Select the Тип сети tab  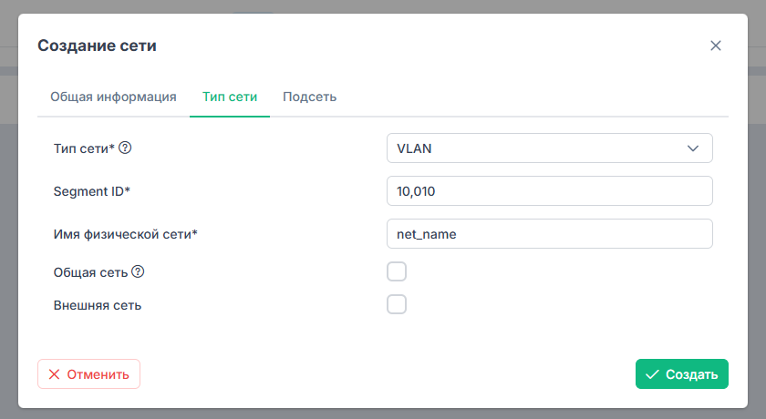coord(230,97)
